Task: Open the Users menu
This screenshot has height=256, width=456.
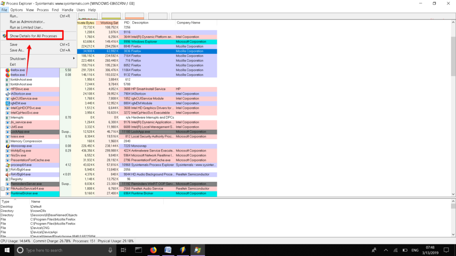Action: click(x=81, y=10)
